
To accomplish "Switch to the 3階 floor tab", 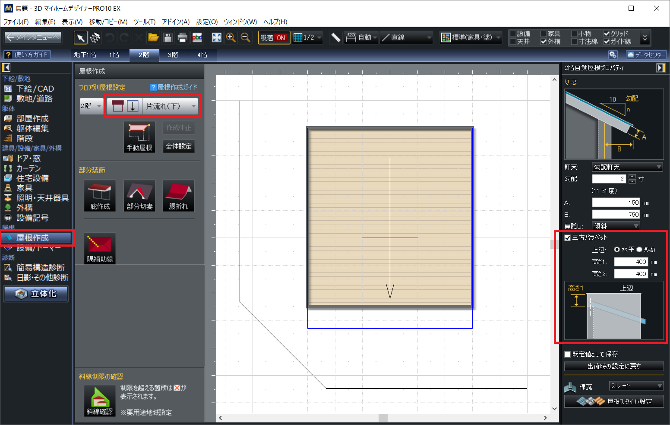I will tap(173, 55).
